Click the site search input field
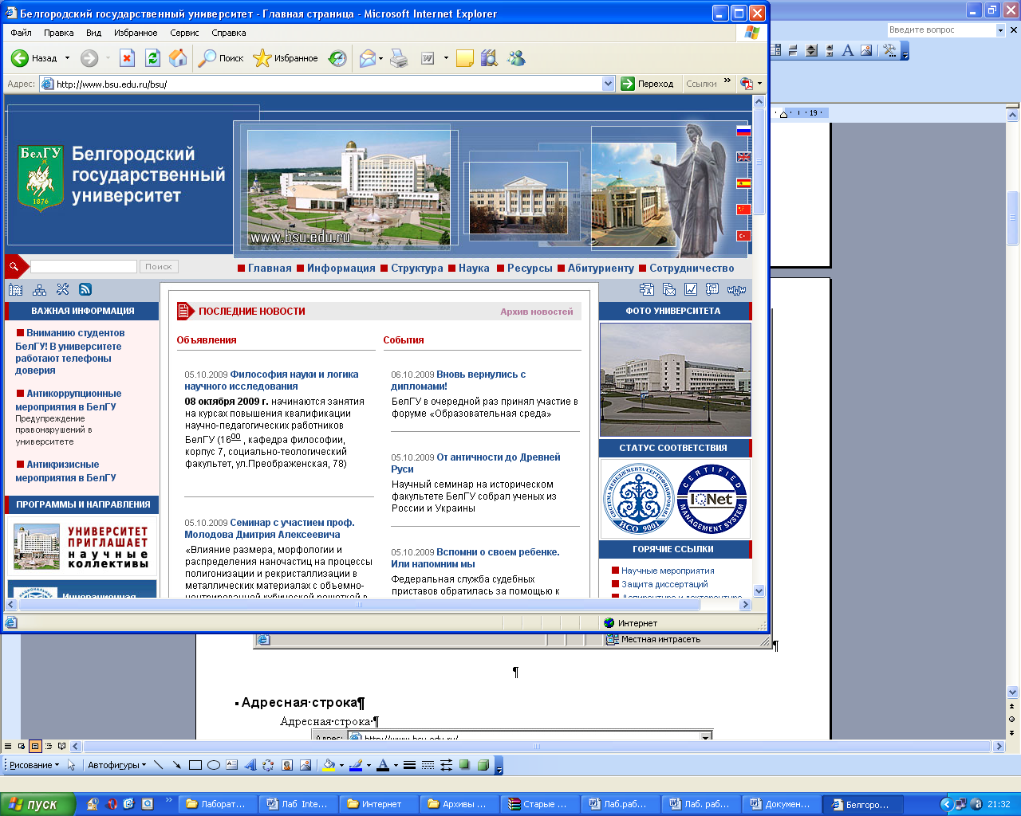 tap(84, 267)
